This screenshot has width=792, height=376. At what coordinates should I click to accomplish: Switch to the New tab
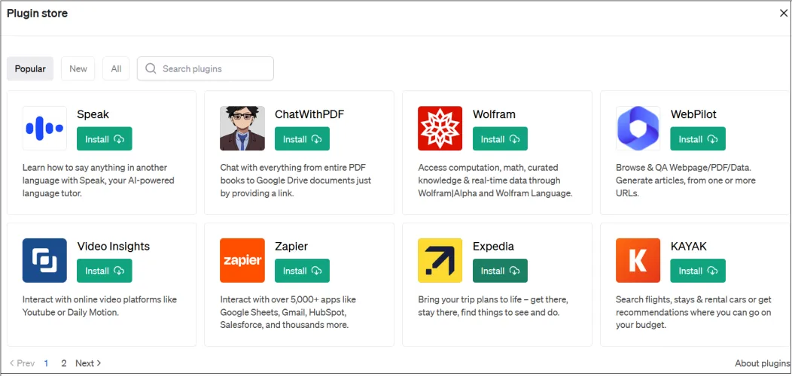(x=78, y=68)
